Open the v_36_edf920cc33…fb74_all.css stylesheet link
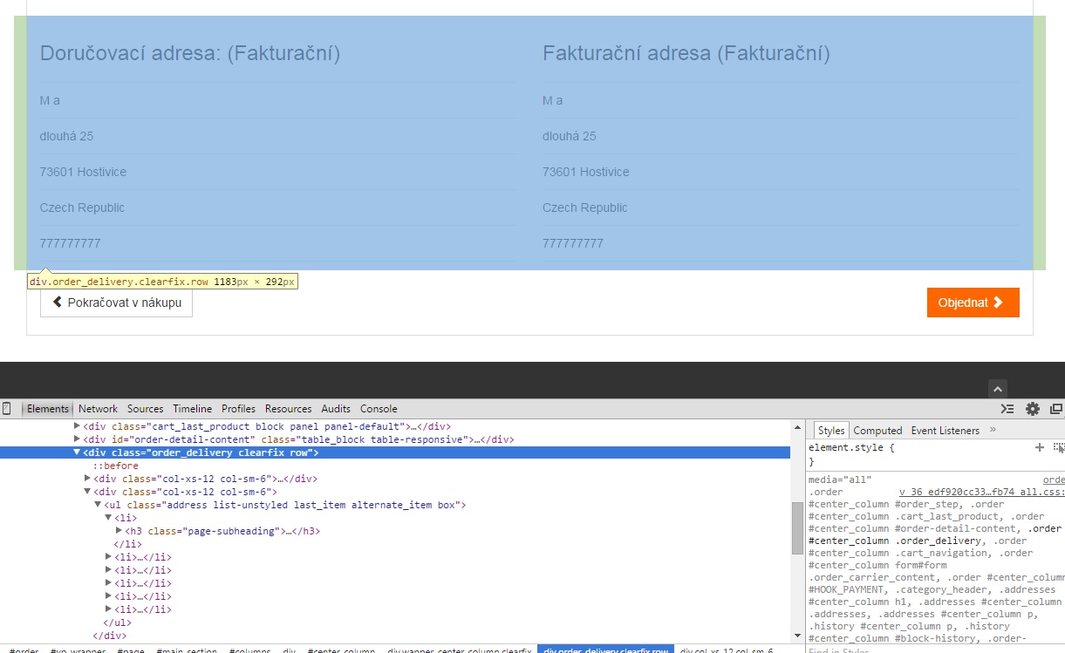This screenshot has width=1065, height=653. pos(982,492)
